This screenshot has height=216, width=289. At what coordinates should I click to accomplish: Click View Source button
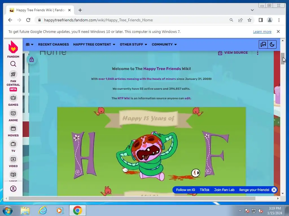click(x=233, y=53)
